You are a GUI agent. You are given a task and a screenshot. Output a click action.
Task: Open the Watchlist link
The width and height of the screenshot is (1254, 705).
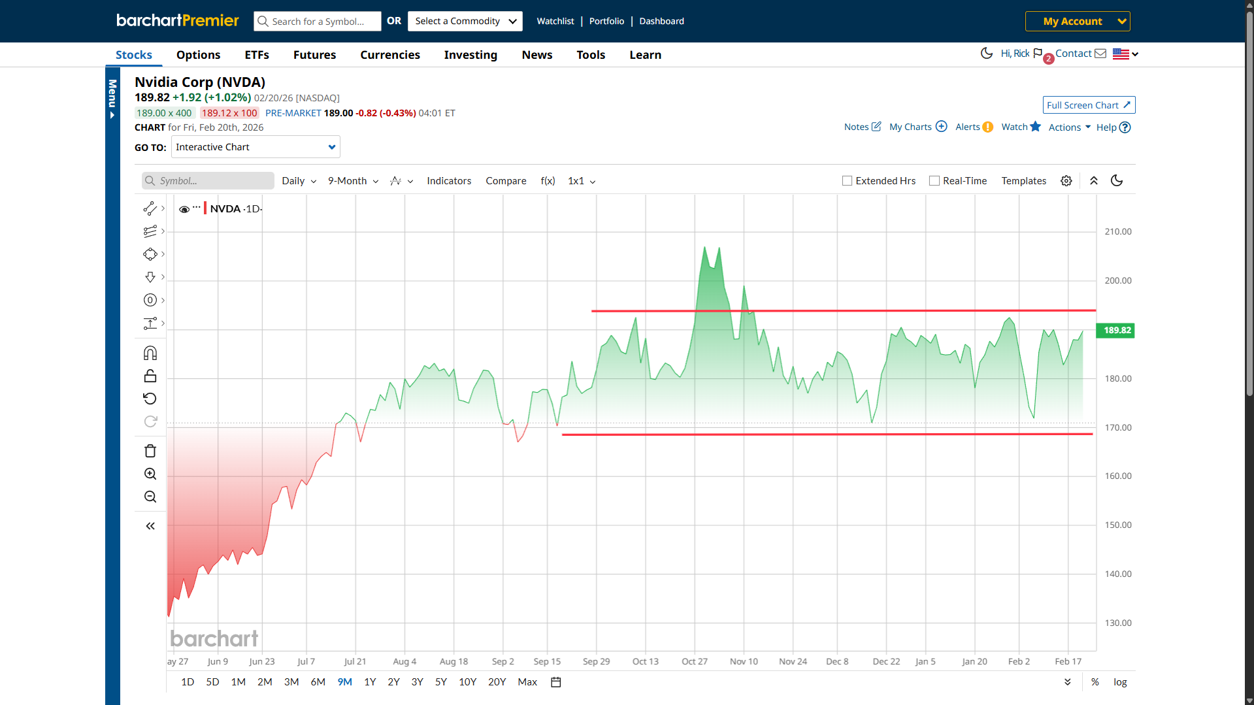point(555,21)
